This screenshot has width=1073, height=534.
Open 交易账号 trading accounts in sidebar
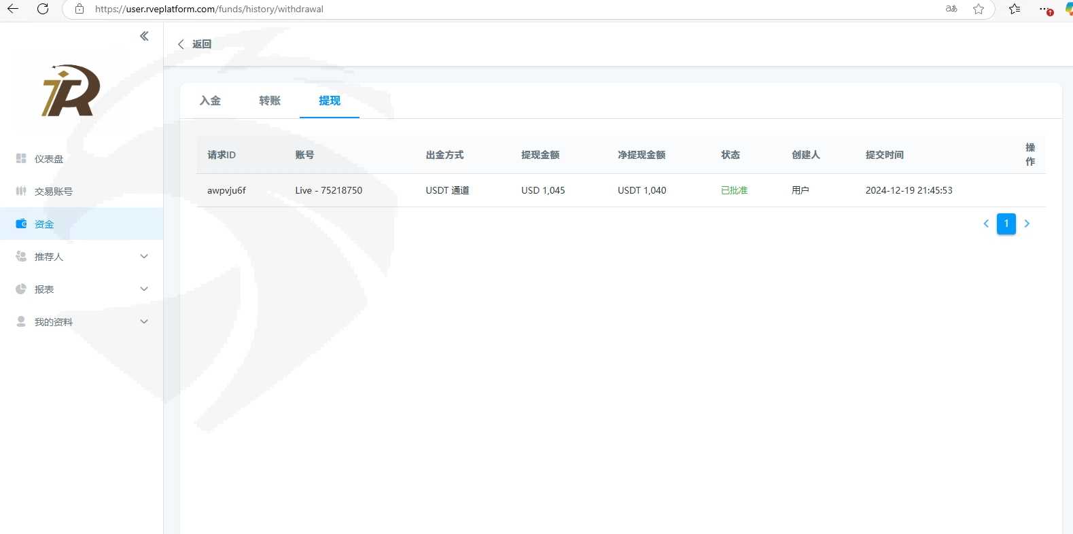[x=53, y=192]
